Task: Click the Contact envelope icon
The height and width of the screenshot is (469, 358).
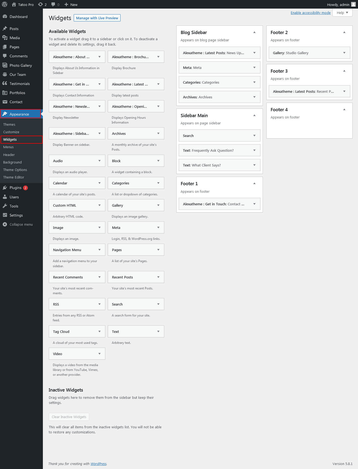Action: 5,102
